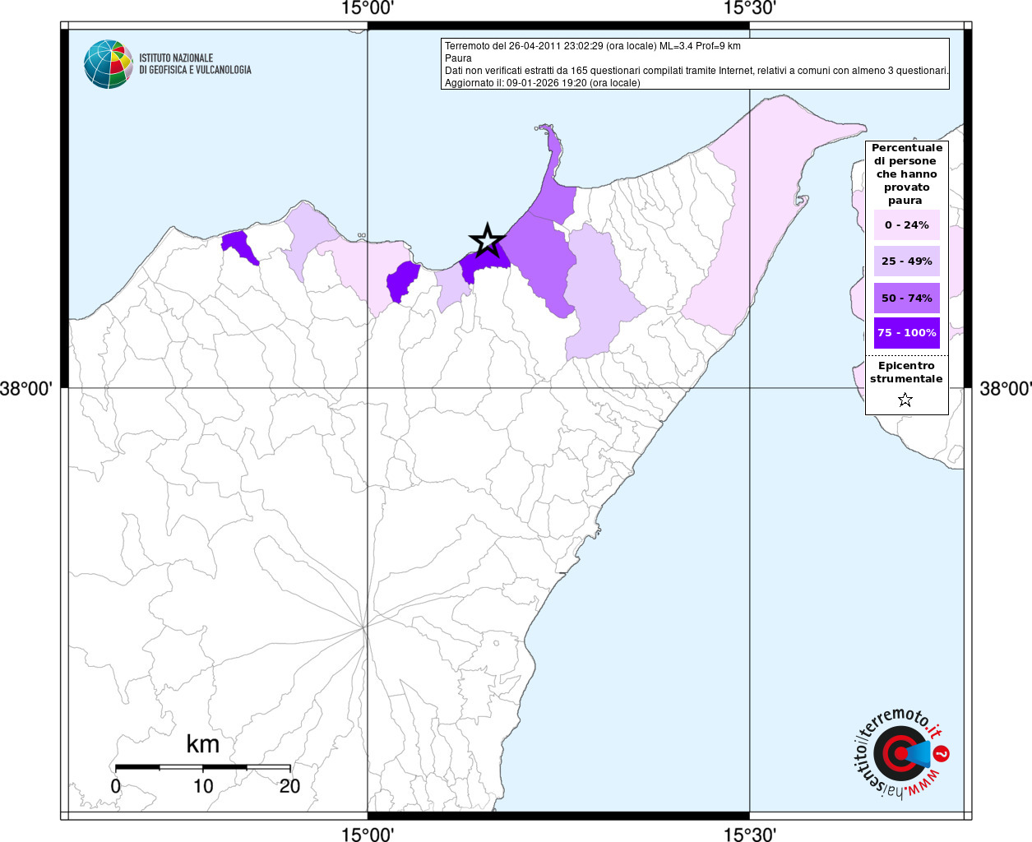Click the top 15°00' longitude label
The width and height of the screenshot is (1032, 842).
click(368, 9)
